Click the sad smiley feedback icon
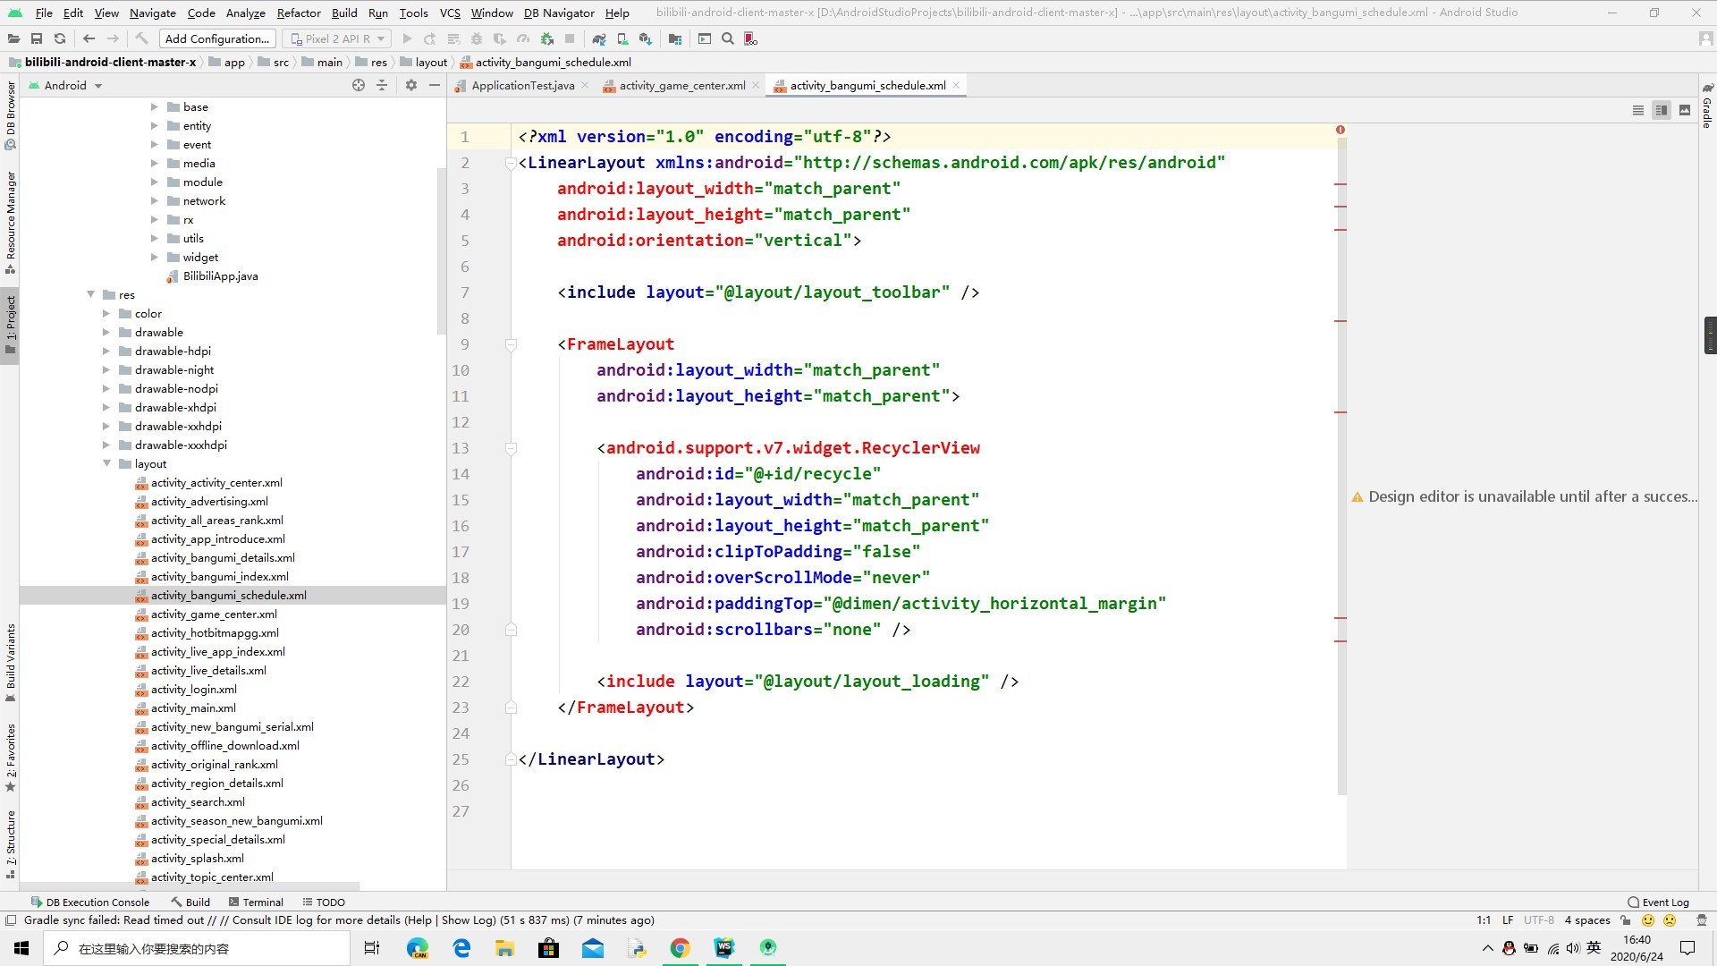Screen dimensions: 1717x966 [1670, 919]
